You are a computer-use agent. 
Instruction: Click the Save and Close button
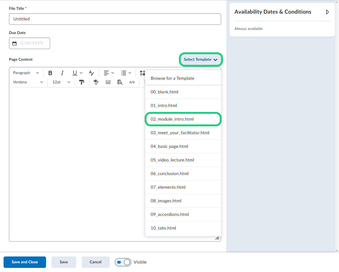coord(25,262)
